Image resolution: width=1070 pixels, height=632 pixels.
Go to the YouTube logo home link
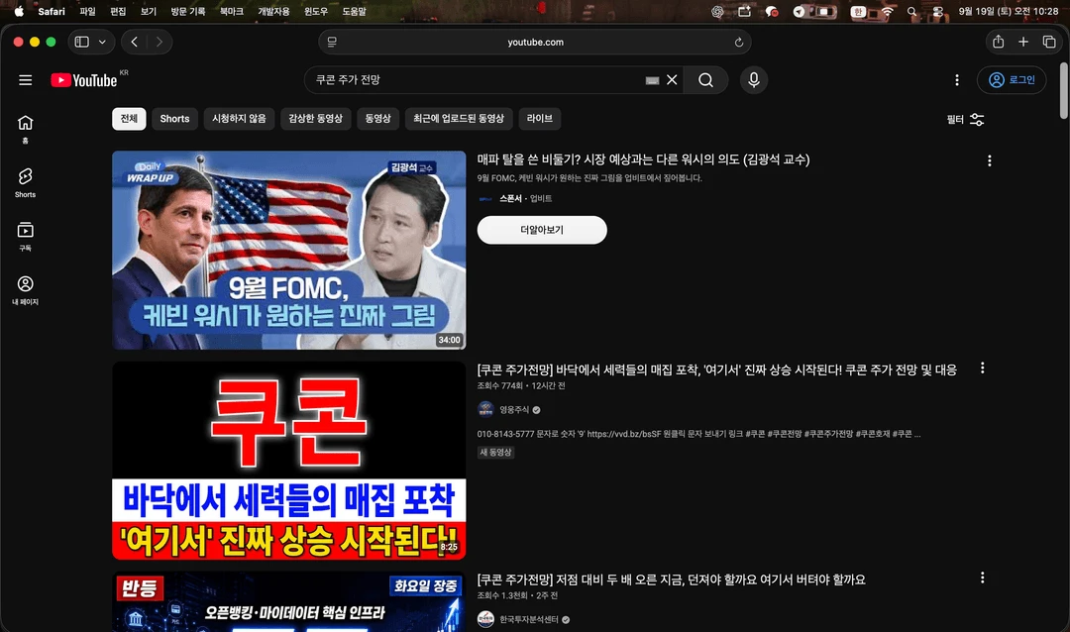pyautogui.click(x=84, y=80)
